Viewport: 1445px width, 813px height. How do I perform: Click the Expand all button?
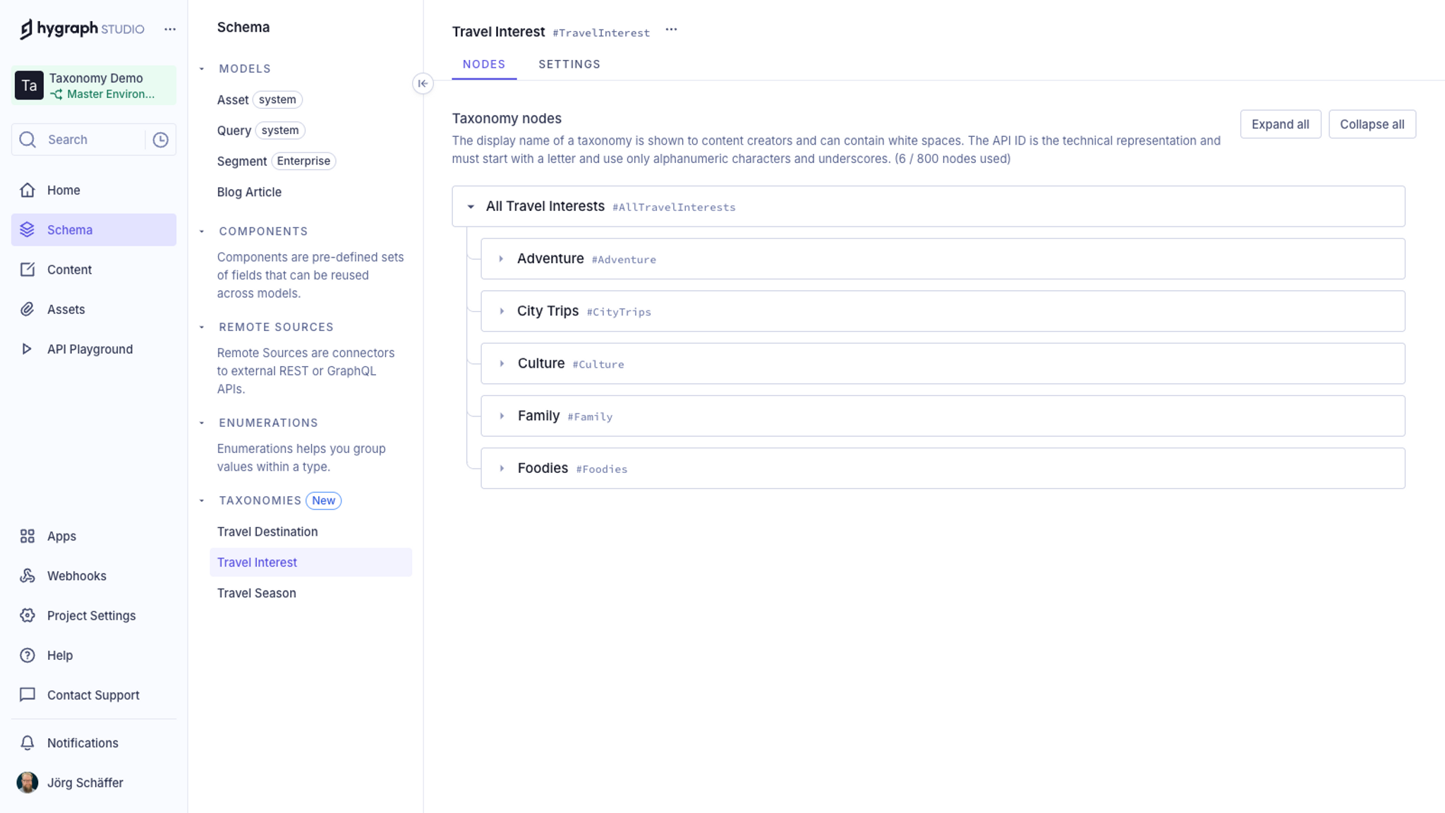click(1280, 124)
